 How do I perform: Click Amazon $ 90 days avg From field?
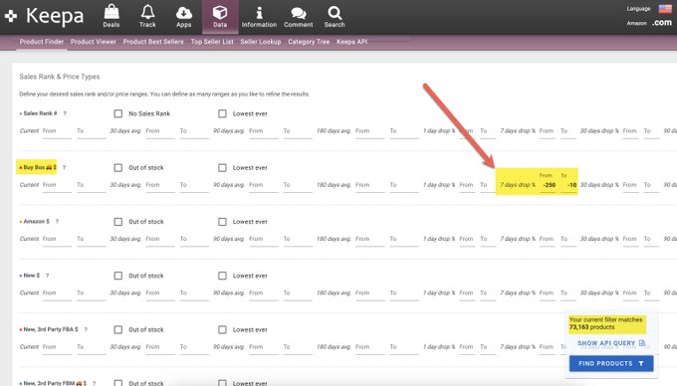tap(264, 239)
